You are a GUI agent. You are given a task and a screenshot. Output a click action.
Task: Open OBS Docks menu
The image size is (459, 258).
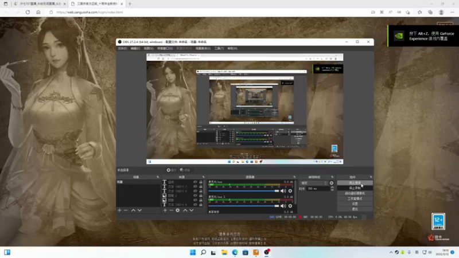165,49
